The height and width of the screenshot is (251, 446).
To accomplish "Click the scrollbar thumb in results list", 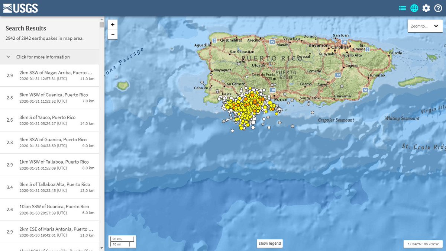I will pyautogui.click(x=101, y=25).
